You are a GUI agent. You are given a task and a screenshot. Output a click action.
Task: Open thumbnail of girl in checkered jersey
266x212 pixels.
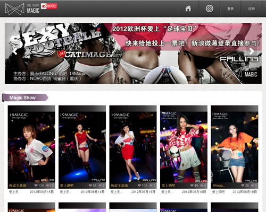(184, 147)
